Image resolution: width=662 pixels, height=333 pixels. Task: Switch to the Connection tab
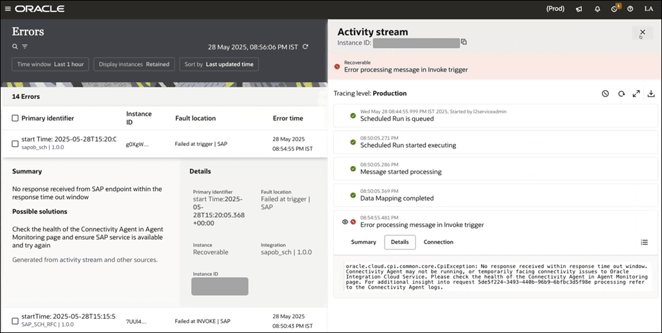(439, 242)
